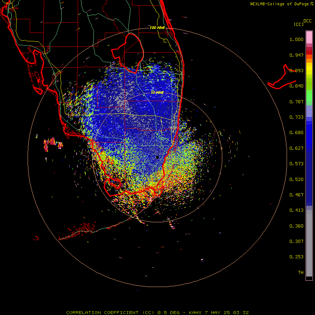The width and height of the screenshot is (315, 315).
Task: Select the 0.413 scale value
Action: point(296,210)
